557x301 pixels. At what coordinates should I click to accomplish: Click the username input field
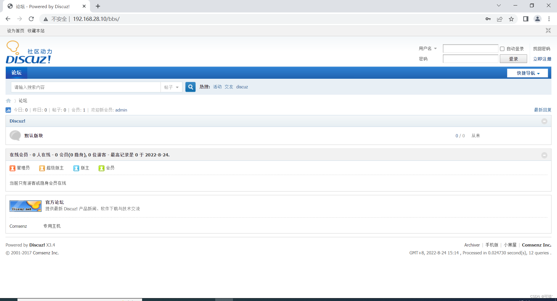click(x=471, y=49)
